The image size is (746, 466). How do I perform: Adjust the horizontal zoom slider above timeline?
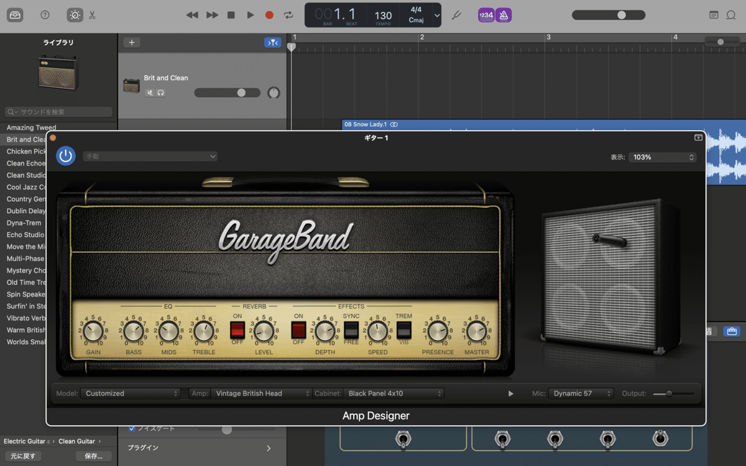pyautogui.click(x=722, y=42)
